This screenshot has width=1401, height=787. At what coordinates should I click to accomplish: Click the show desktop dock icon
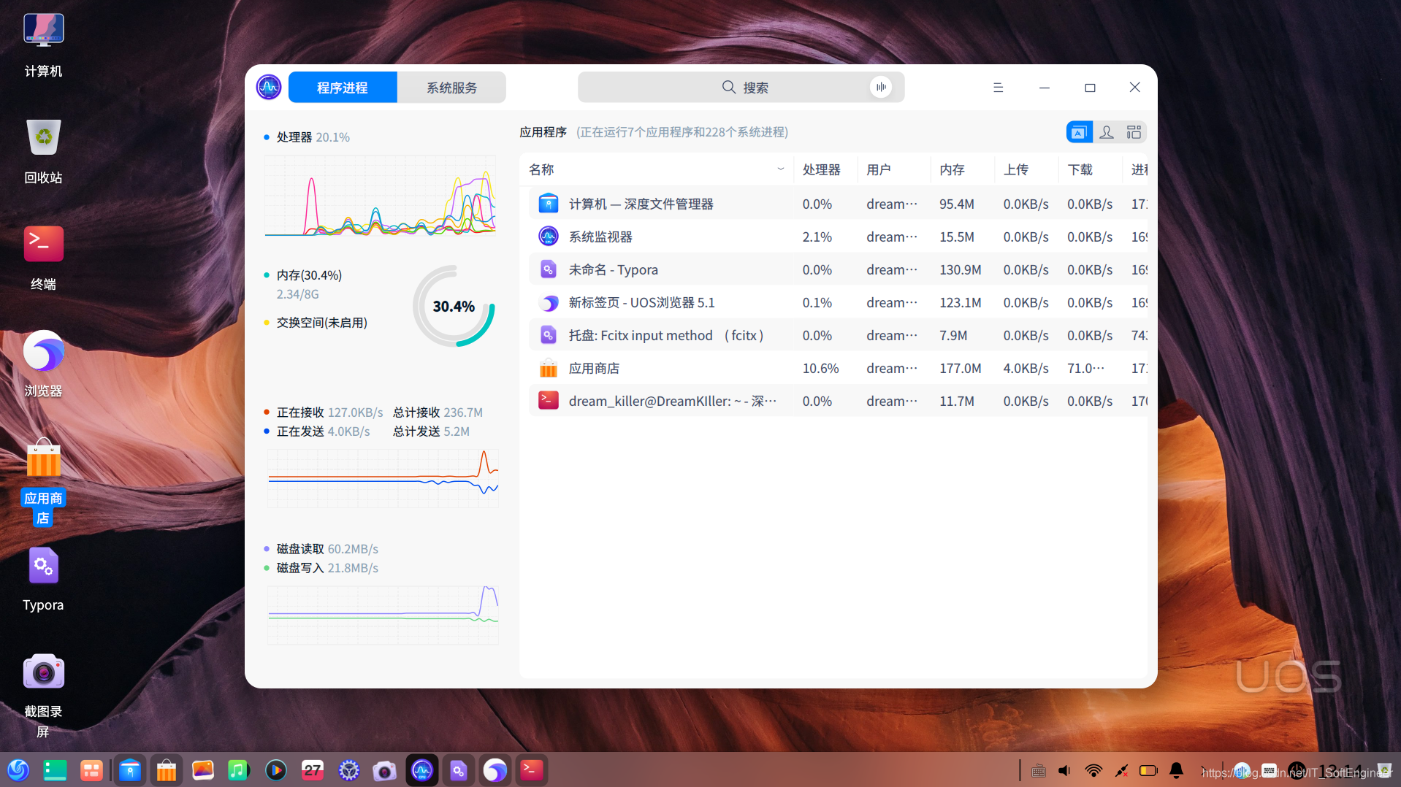(x=55, y=770)
